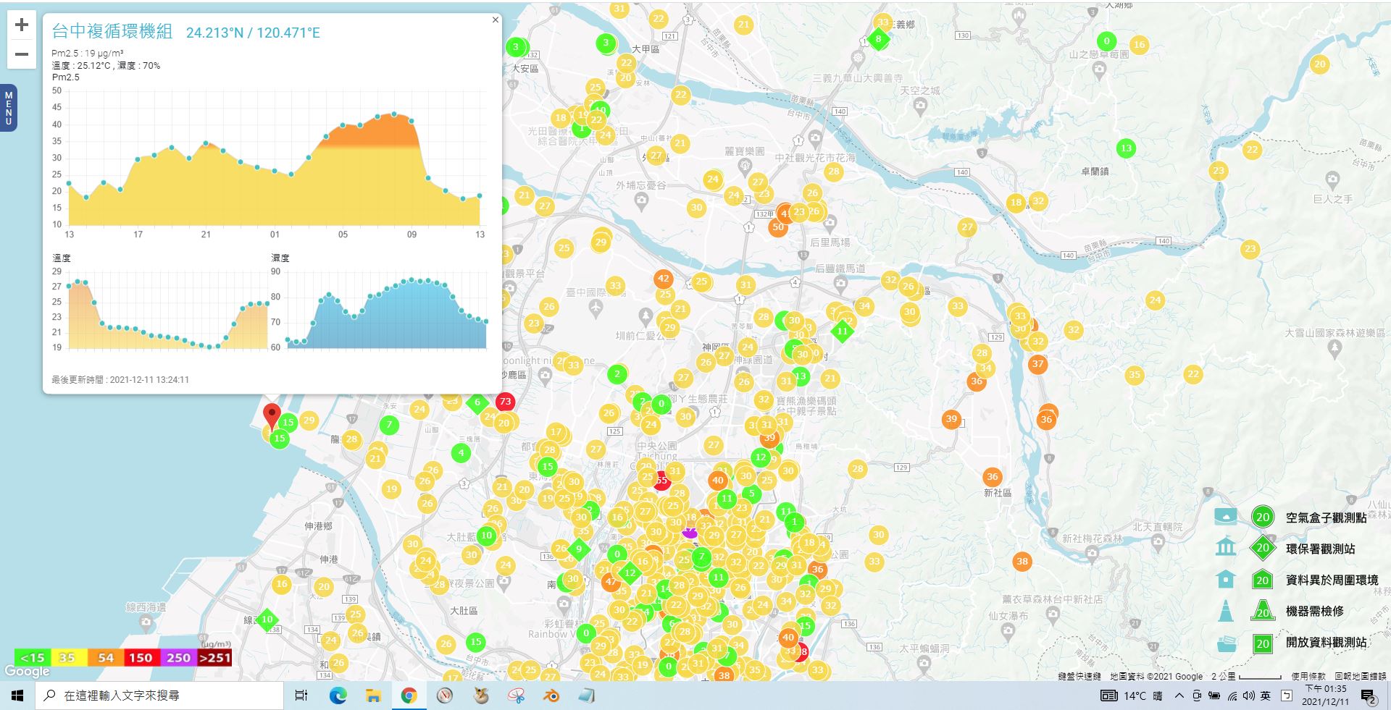
Task: Select the red 55 marker near Central Park
Action: 661,481
